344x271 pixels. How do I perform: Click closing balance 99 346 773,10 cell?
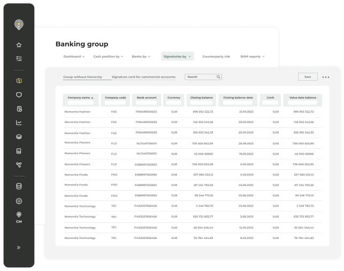(204, 195)
